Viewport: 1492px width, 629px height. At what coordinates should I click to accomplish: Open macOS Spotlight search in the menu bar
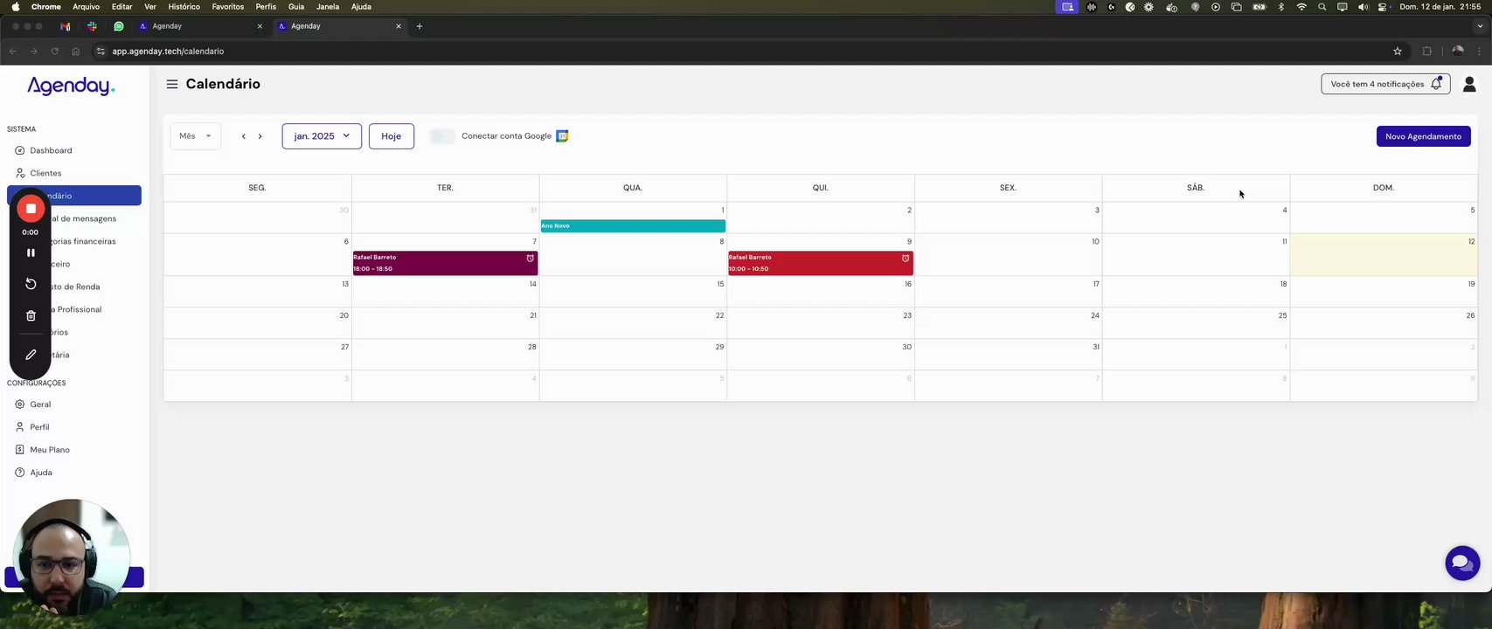[x=1322, y=7]
